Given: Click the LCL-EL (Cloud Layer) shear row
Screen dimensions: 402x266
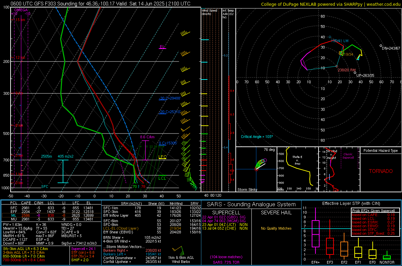Looking at the screenshot, I should (x=151, y=228).
